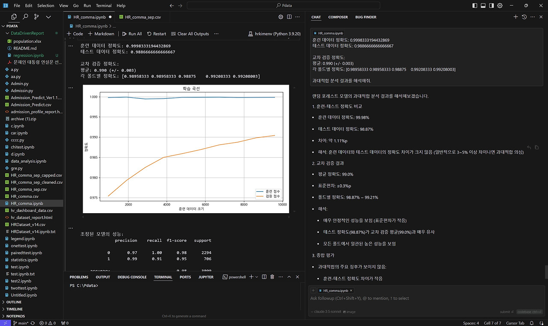Click the Ask followup chat input

pos(426,298)
